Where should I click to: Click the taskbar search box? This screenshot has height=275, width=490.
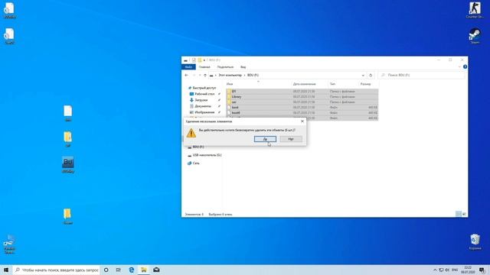point(57,270)
